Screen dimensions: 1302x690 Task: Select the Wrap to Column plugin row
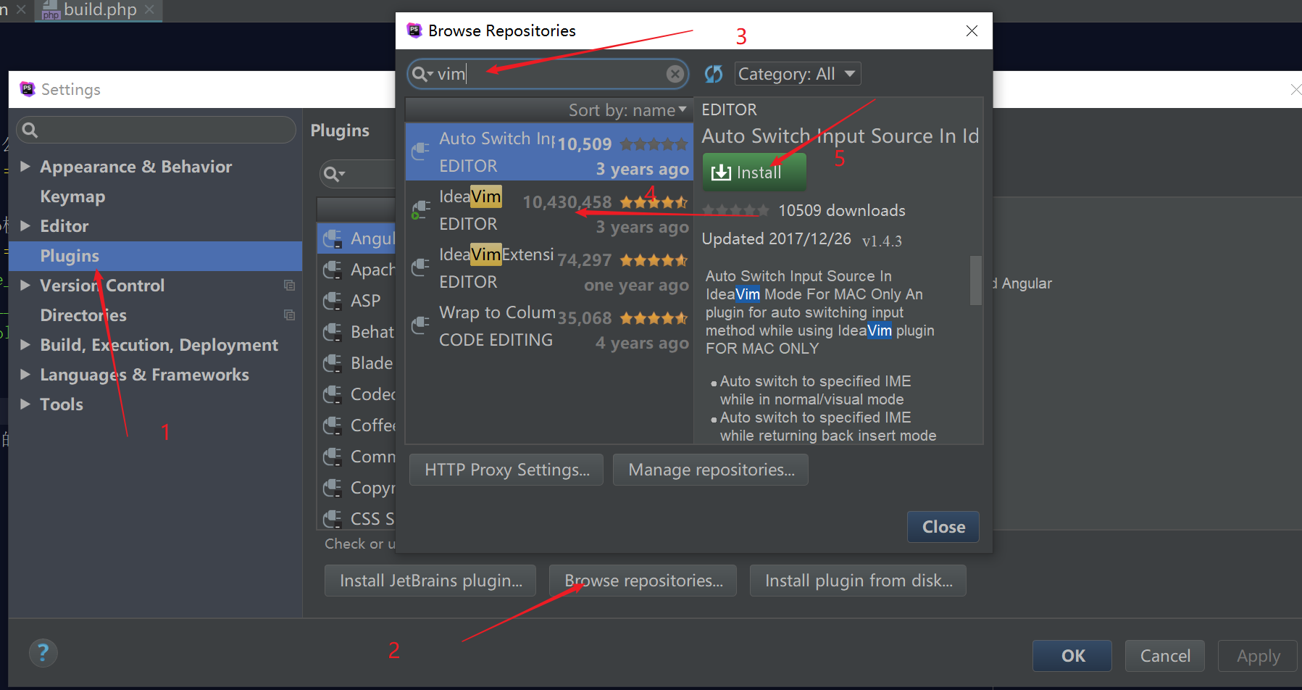549,325
